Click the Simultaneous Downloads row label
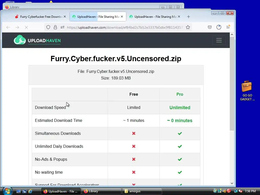This screenshot has width=260, height=195. (x=58, y=133)
